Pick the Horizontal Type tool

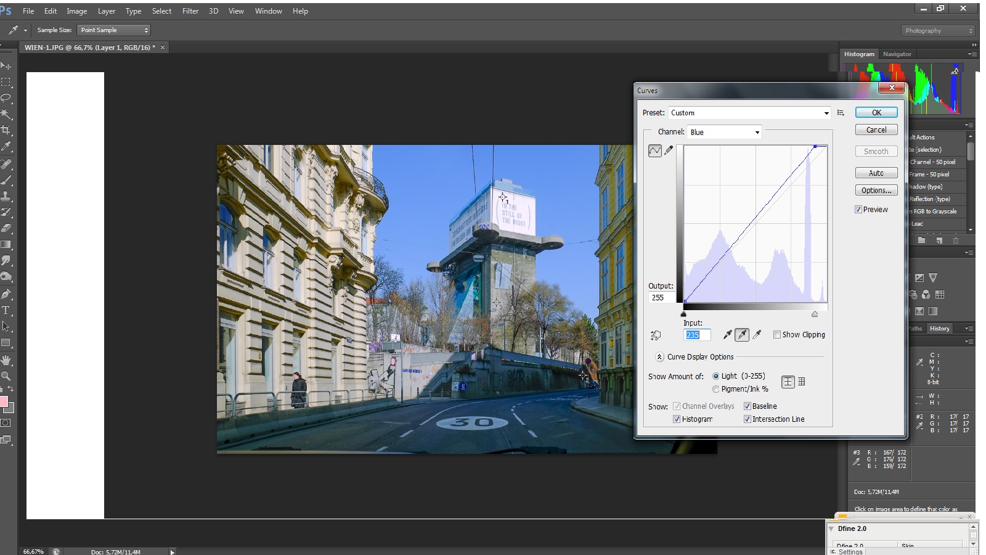coord(6,310)
